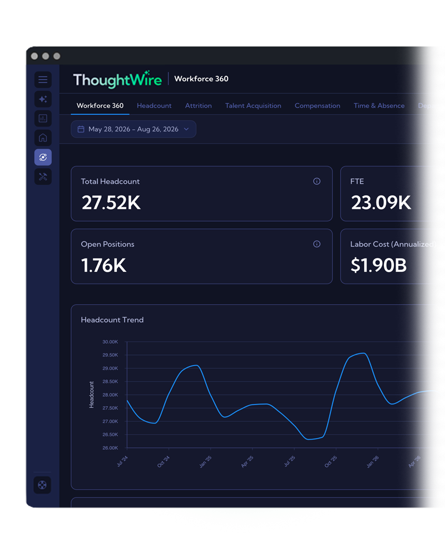Click the Oct '24 x-axis label
The height and width of the screenshot is (555, 445).
164,462
